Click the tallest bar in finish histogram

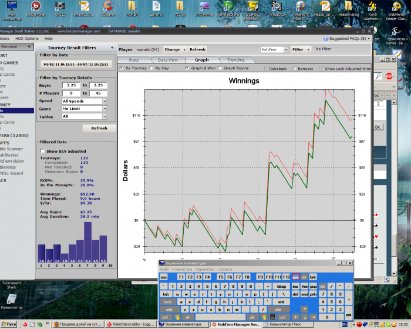point(87,241)
